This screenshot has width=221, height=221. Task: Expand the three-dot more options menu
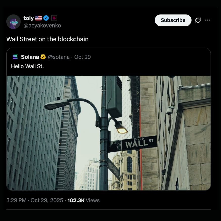click(208, 20)
